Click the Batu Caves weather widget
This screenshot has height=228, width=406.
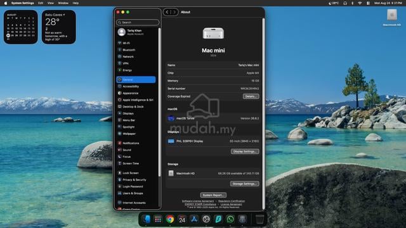click(59, 27)
